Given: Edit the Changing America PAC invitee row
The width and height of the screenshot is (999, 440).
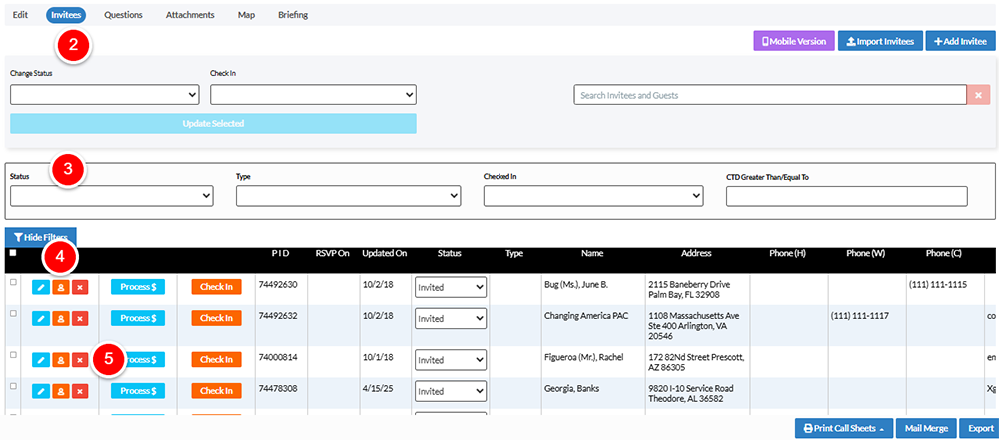Looking at the screenshot, I should pos(40,318).
